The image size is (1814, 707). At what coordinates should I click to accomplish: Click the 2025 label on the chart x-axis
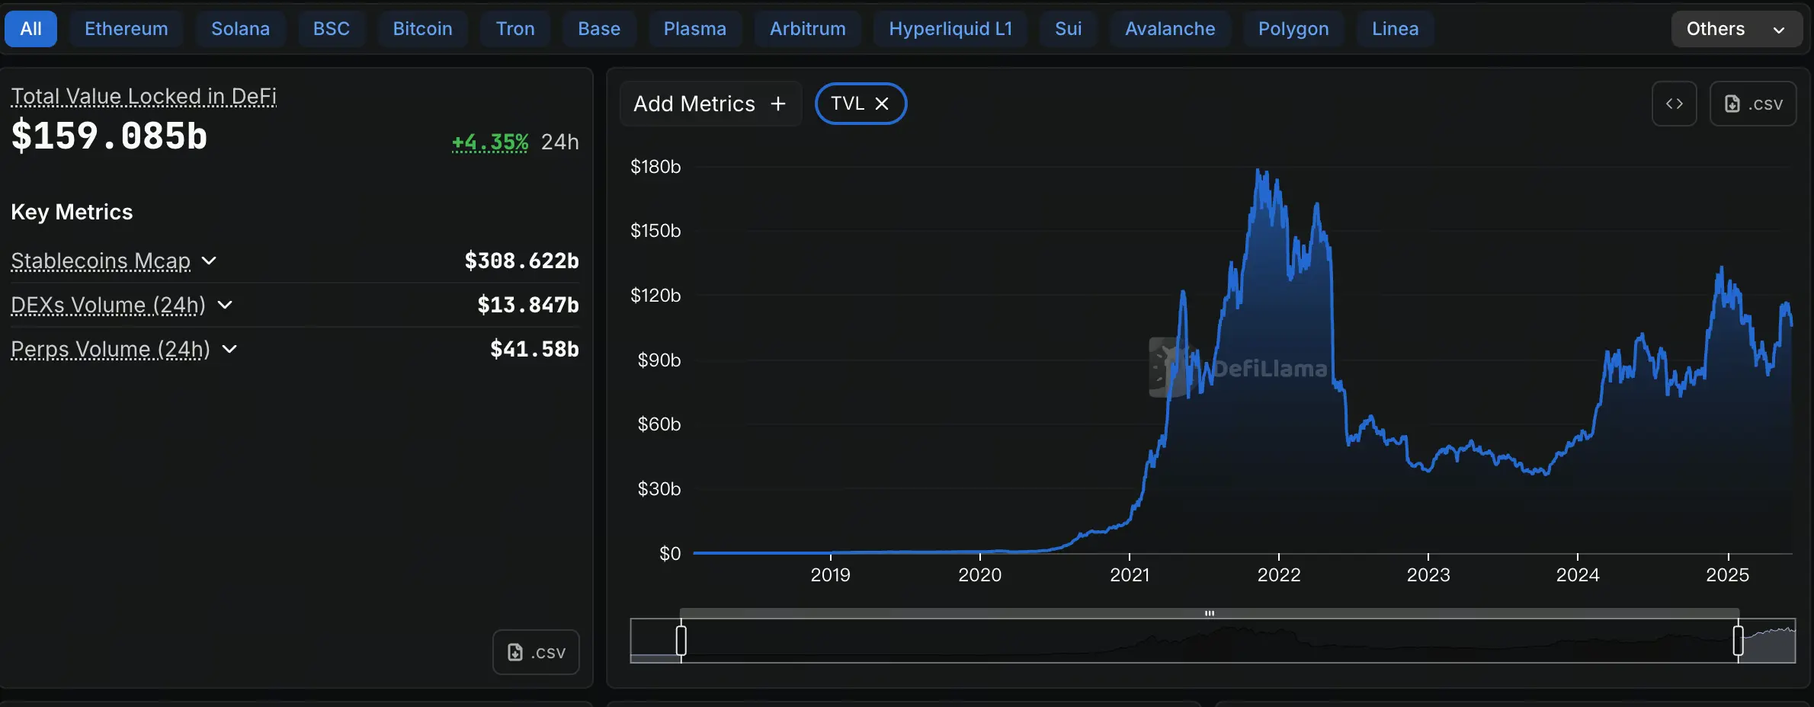click(1728, 574)
